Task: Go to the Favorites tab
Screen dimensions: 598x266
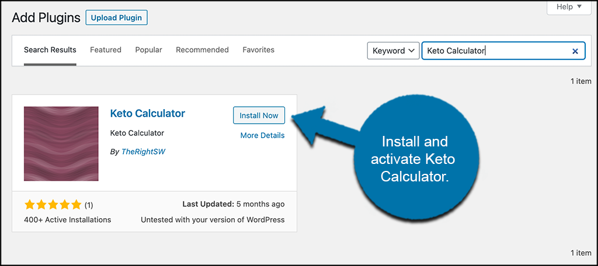Action: [258, 50]
